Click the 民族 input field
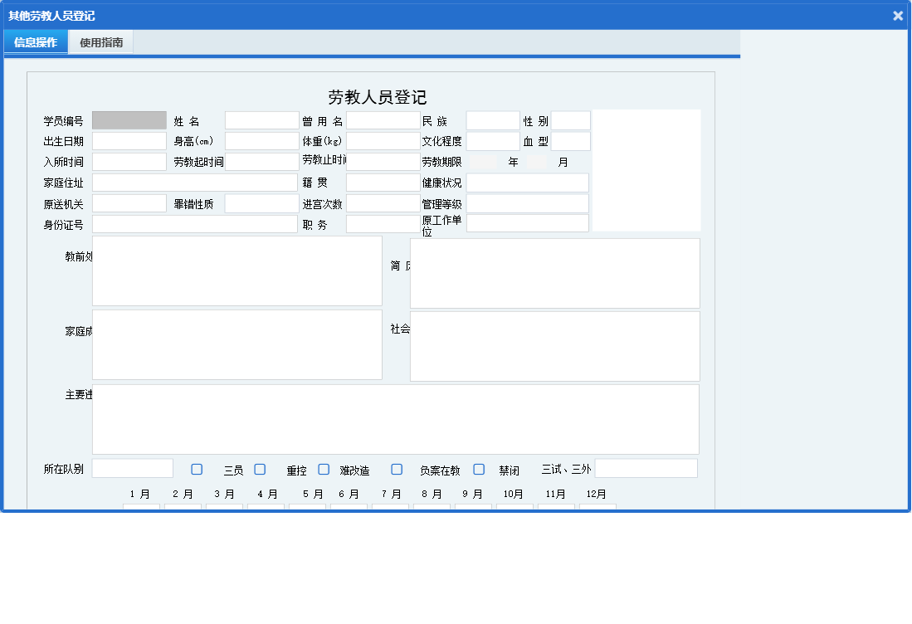The height and width of the screenshot is (624, 912). tap(492, 119)
